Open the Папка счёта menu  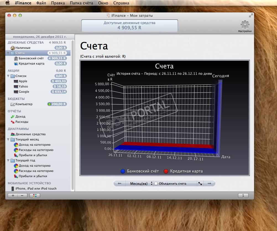tap(81, 3)
